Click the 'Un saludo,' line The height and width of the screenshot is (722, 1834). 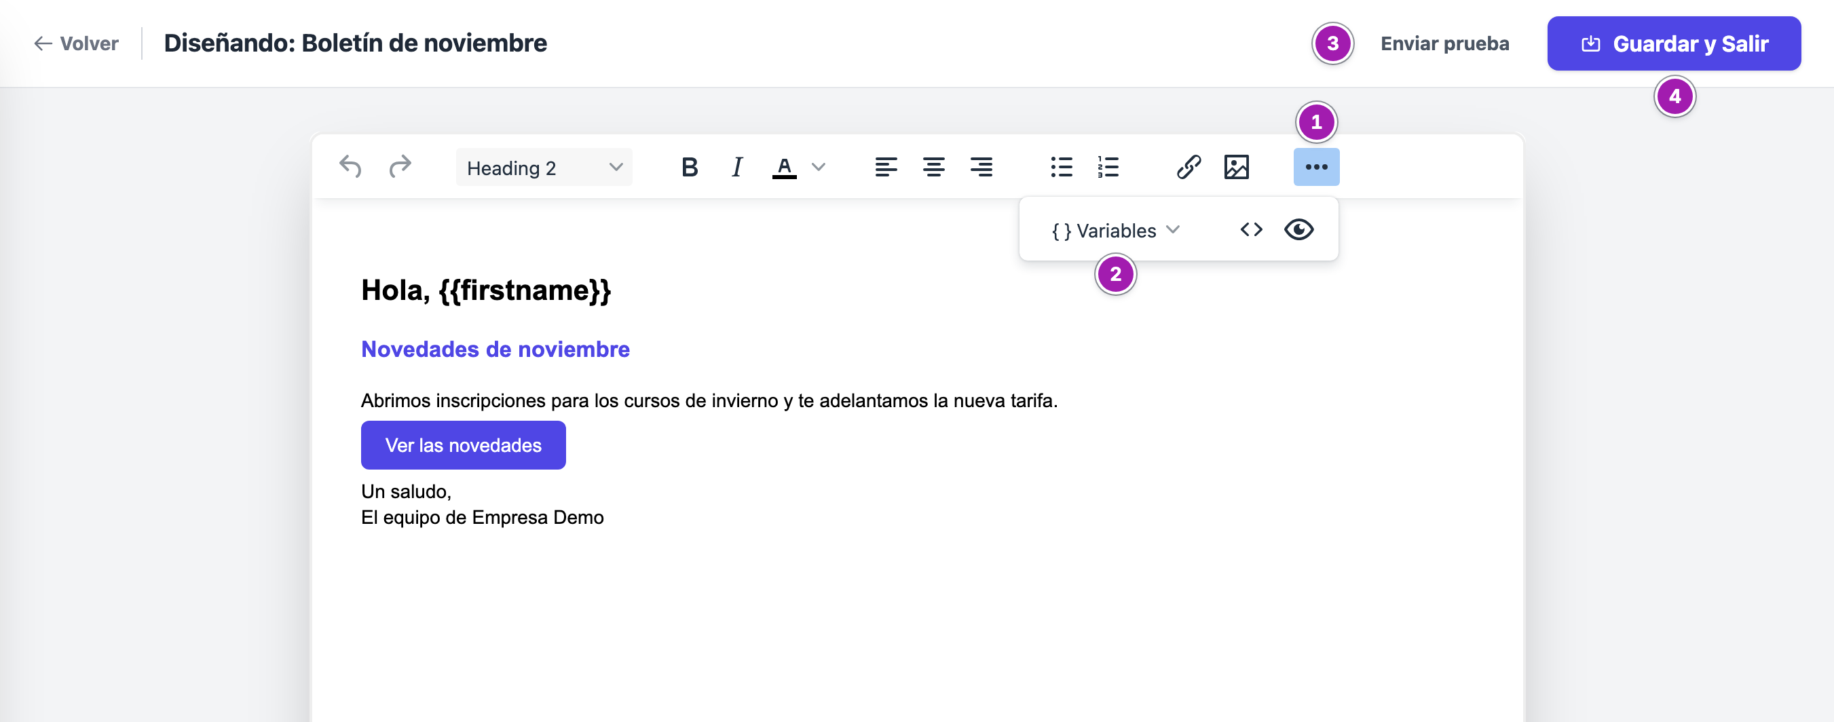[406, 492]
